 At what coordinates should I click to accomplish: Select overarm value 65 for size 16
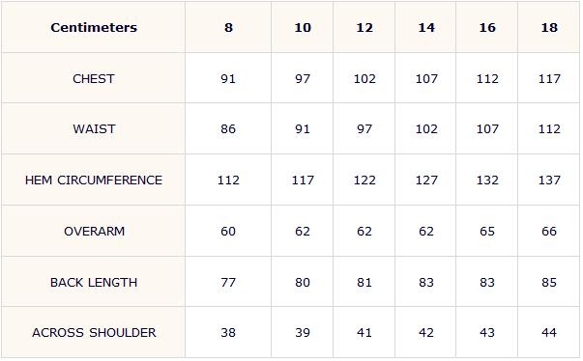[x=487, y=231]
